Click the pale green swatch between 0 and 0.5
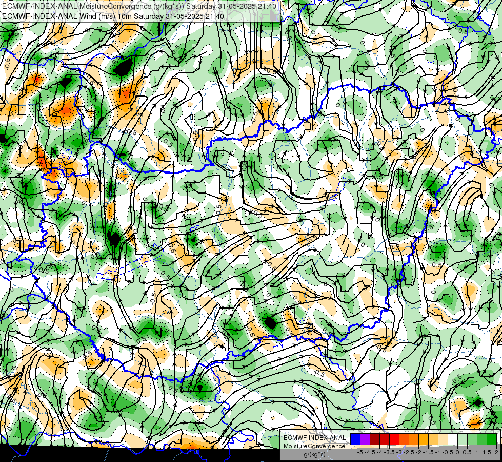The width and height of the screenshot is (502, 462). point(463,439)
